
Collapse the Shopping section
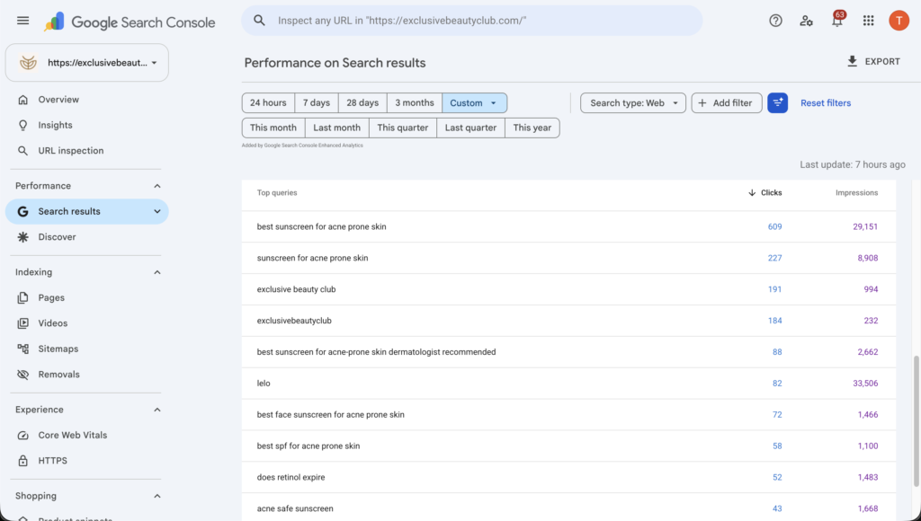coord(156,496)
